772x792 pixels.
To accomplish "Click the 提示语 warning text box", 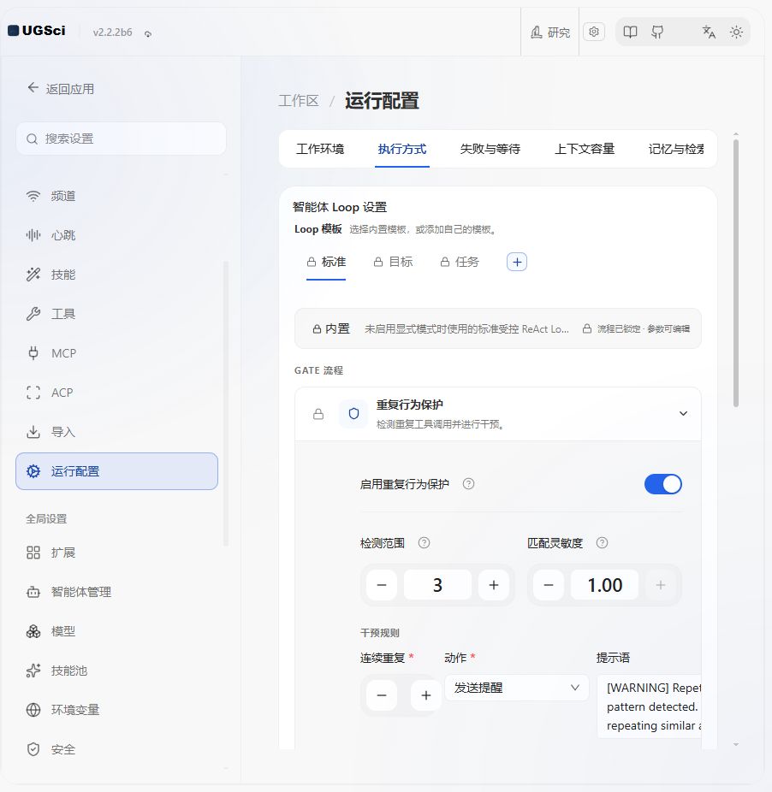I will coord(649,706).
